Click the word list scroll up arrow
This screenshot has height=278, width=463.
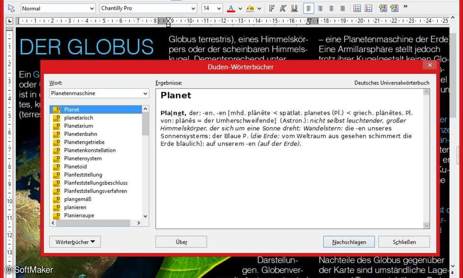pyautogui.click(x=145, y=109)
